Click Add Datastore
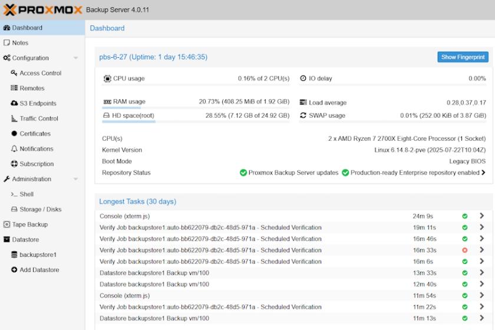Image resolution: width=495 pixels, height=330 pixels. (x=42, y=270)
